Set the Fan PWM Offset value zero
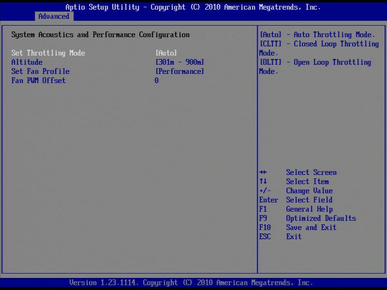 click(x=156, y=80)
